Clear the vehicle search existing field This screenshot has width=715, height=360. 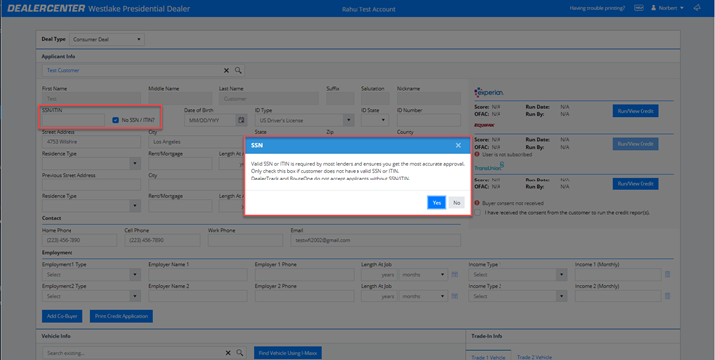pyautogui.click(x=229, y=353)
